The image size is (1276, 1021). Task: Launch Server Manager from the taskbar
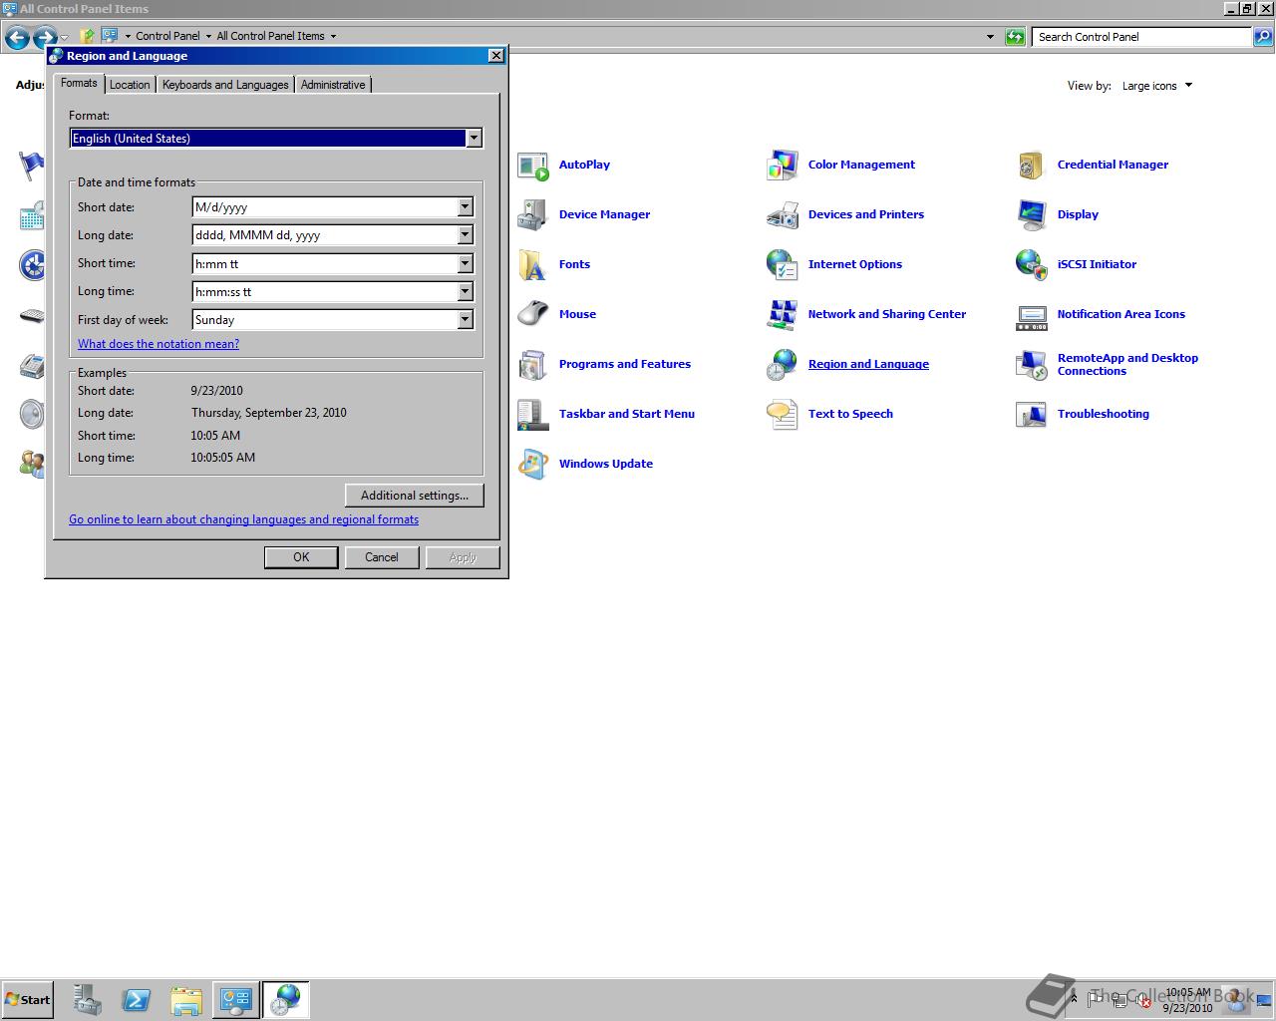[87, 1000]
